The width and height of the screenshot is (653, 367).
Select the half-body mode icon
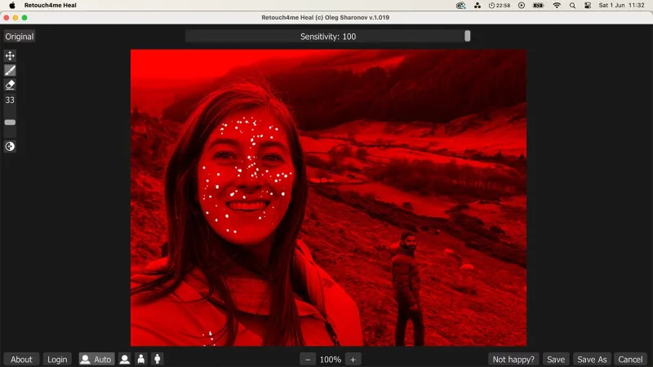click(x=141, y=360)
